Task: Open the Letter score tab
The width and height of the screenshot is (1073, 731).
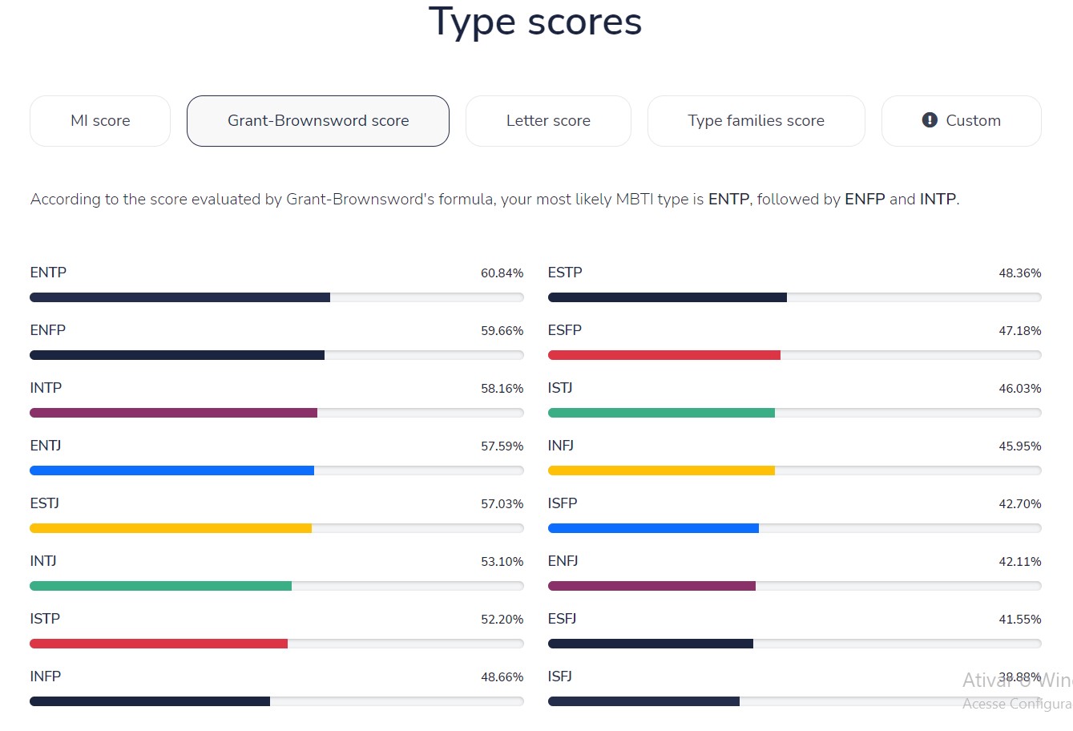Action: (x=548, y=120)
